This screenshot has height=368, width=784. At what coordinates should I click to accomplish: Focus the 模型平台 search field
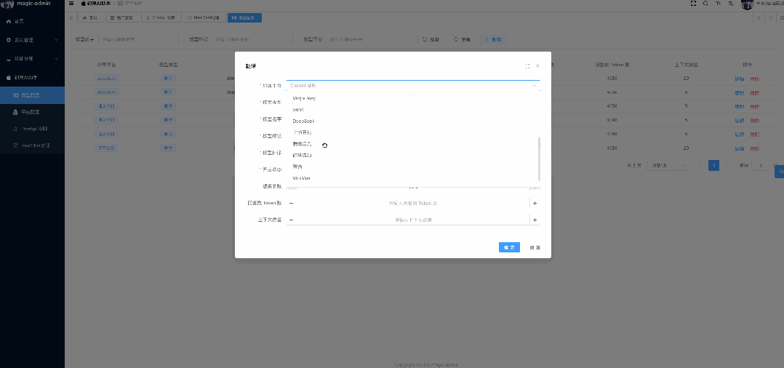pos(367,39)
